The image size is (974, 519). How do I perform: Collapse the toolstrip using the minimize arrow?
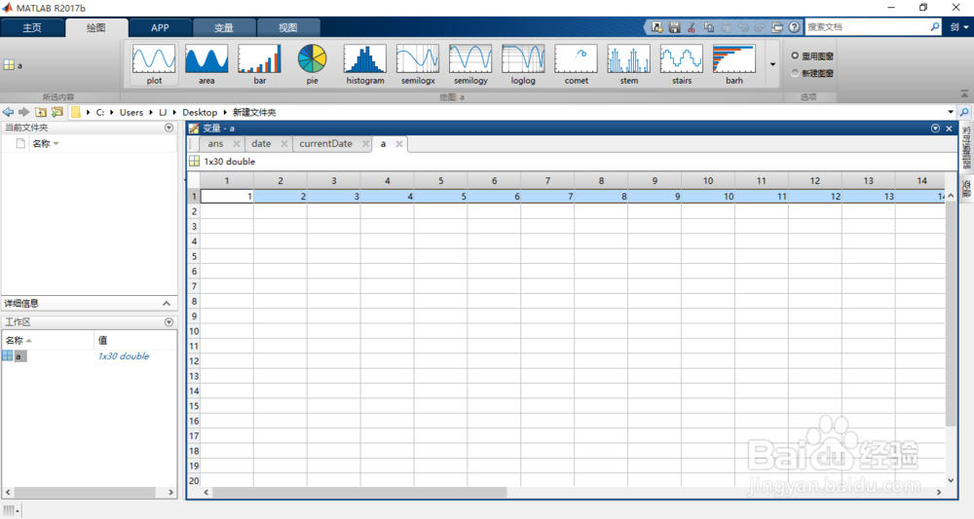pyautogui.click(x=964, y=93)
